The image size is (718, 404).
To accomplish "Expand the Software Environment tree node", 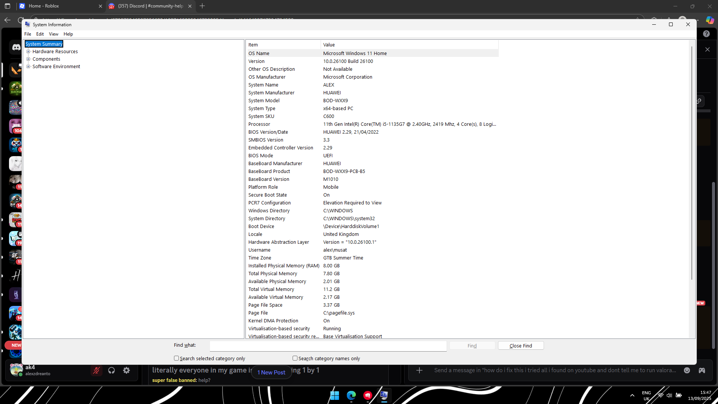I will (x=28, y=67).
